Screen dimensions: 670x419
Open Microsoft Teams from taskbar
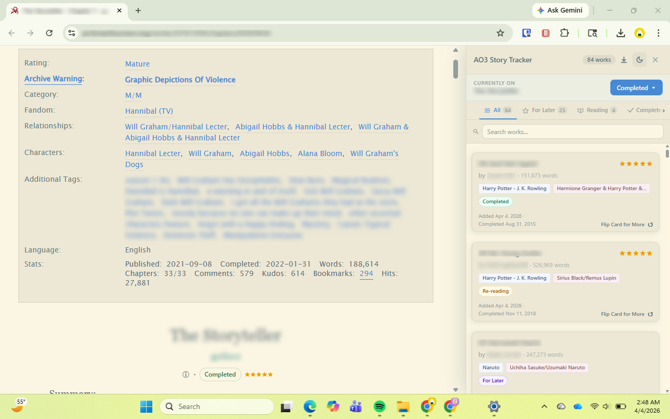coord(356,406)
